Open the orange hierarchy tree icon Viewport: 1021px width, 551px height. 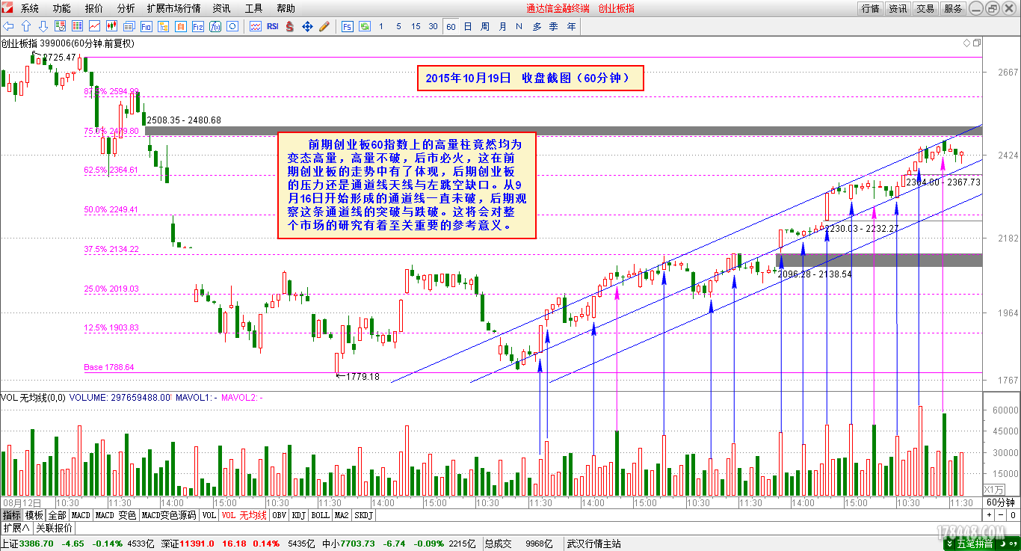pyautogui.click(x=163, y=26)
